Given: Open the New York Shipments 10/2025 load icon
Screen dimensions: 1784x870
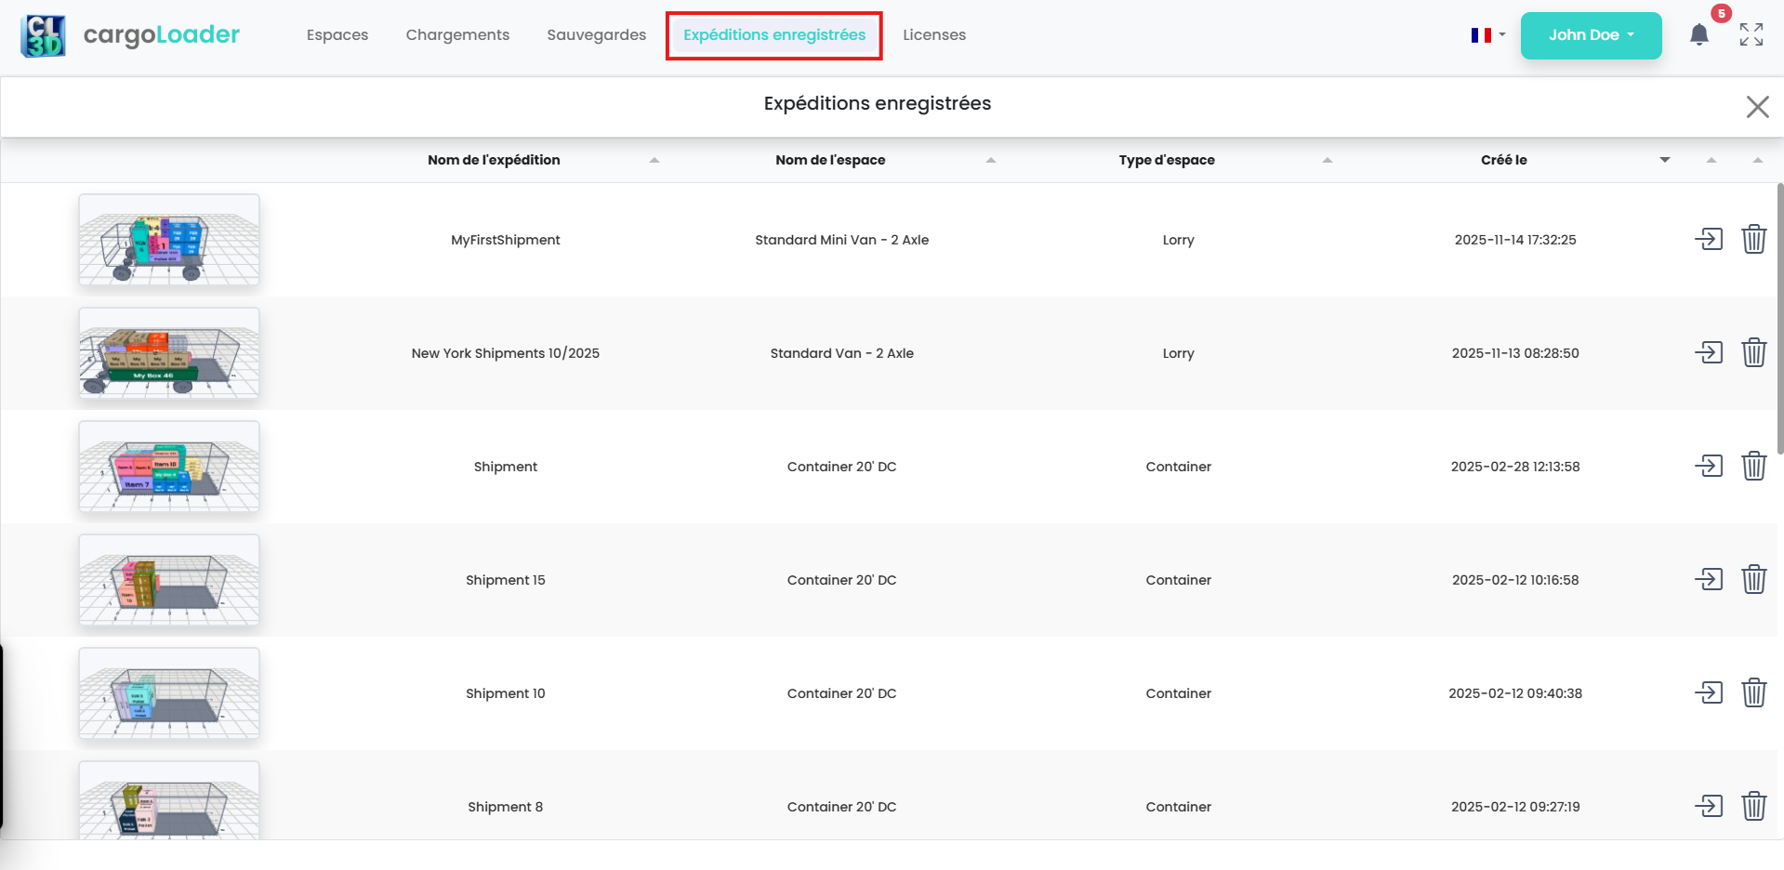Looking at the screenshot, I should [1709, 352].
